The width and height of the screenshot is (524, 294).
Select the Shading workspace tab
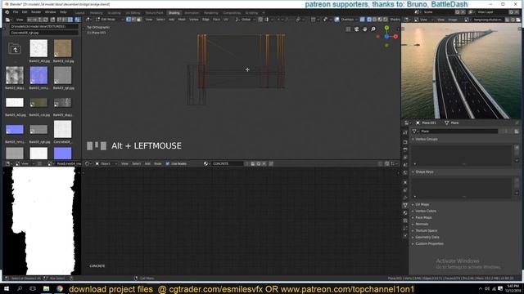174,13
